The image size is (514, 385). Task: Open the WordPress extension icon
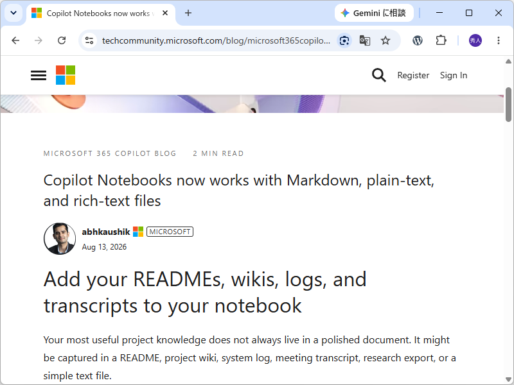tap(417, 40)
